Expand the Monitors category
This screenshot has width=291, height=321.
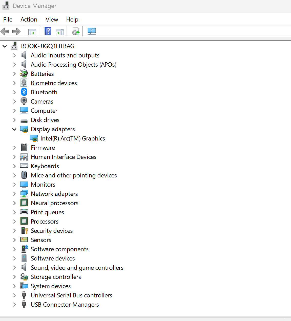point(14,185)
